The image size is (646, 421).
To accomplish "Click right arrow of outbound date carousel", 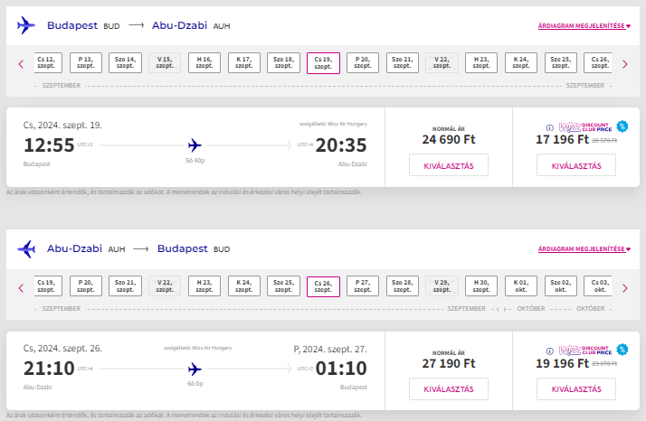I will 629,63.
